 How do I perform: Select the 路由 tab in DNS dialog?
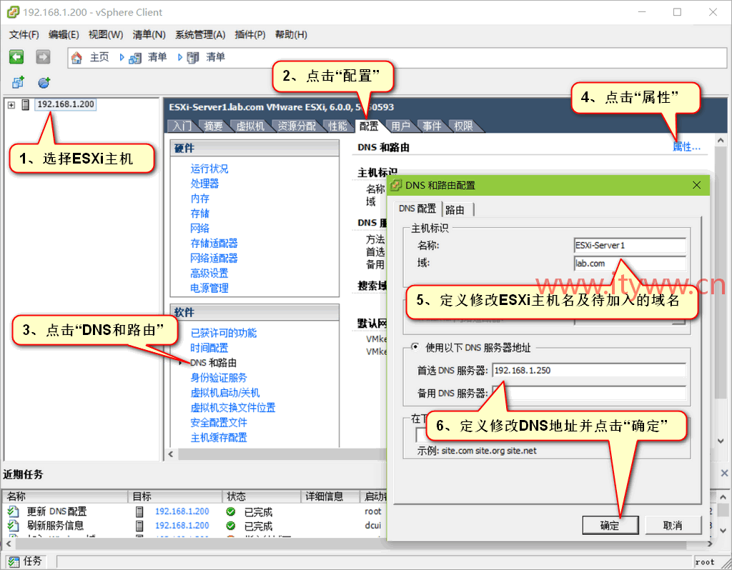point(455,210)
